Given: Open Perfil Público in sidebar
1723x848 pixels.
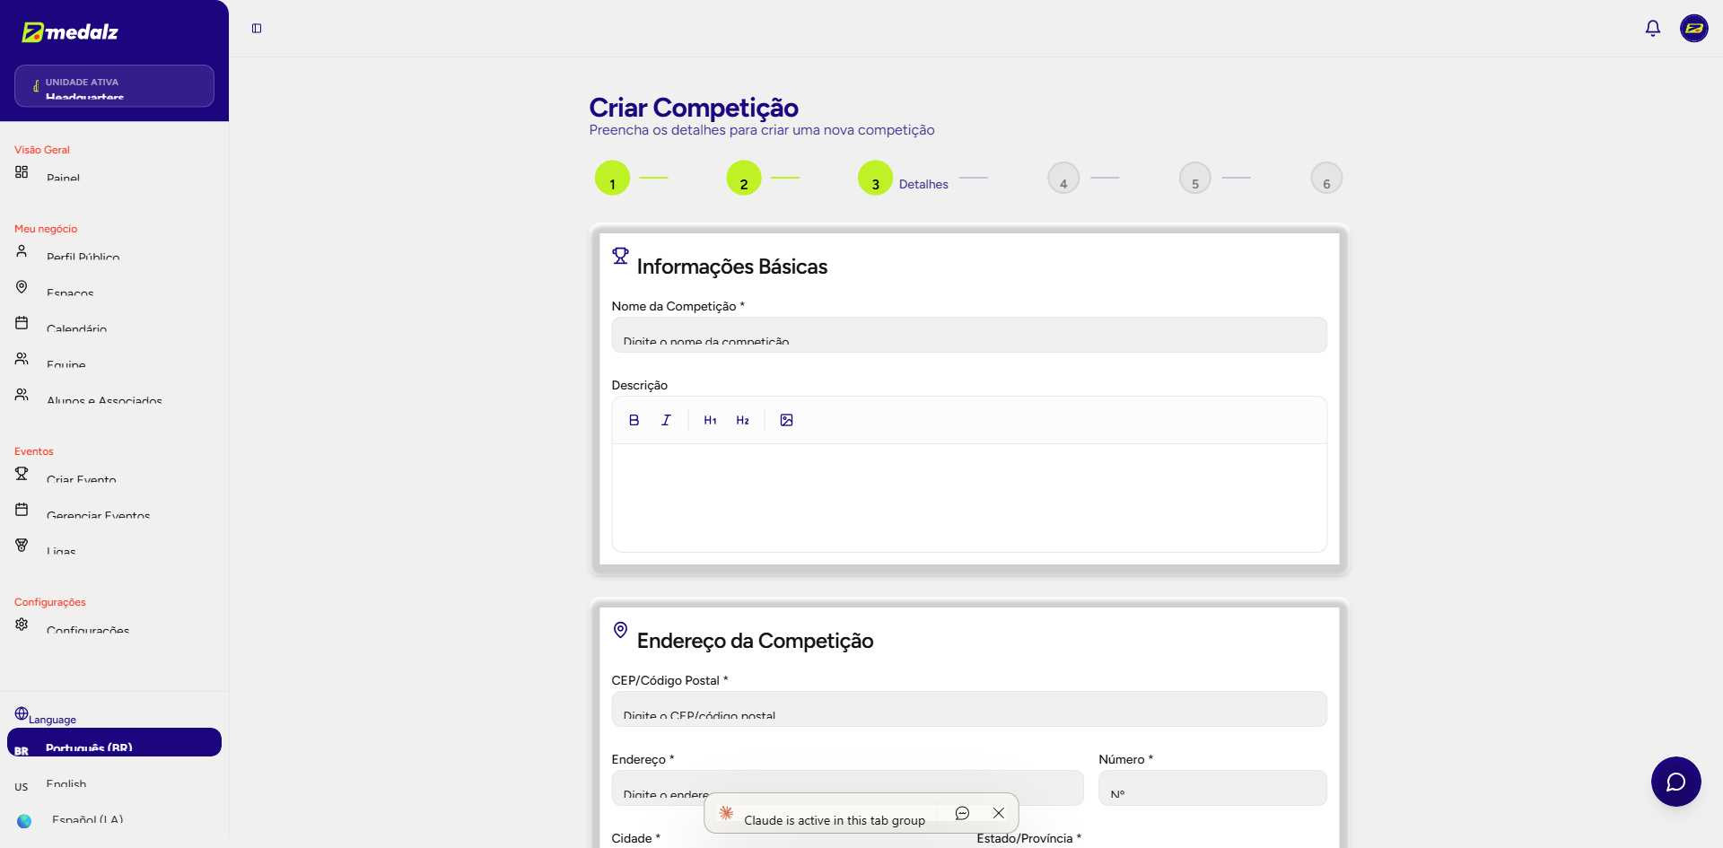Looking at the screenshot, I should pyautogui.click(x=114, y=252).
